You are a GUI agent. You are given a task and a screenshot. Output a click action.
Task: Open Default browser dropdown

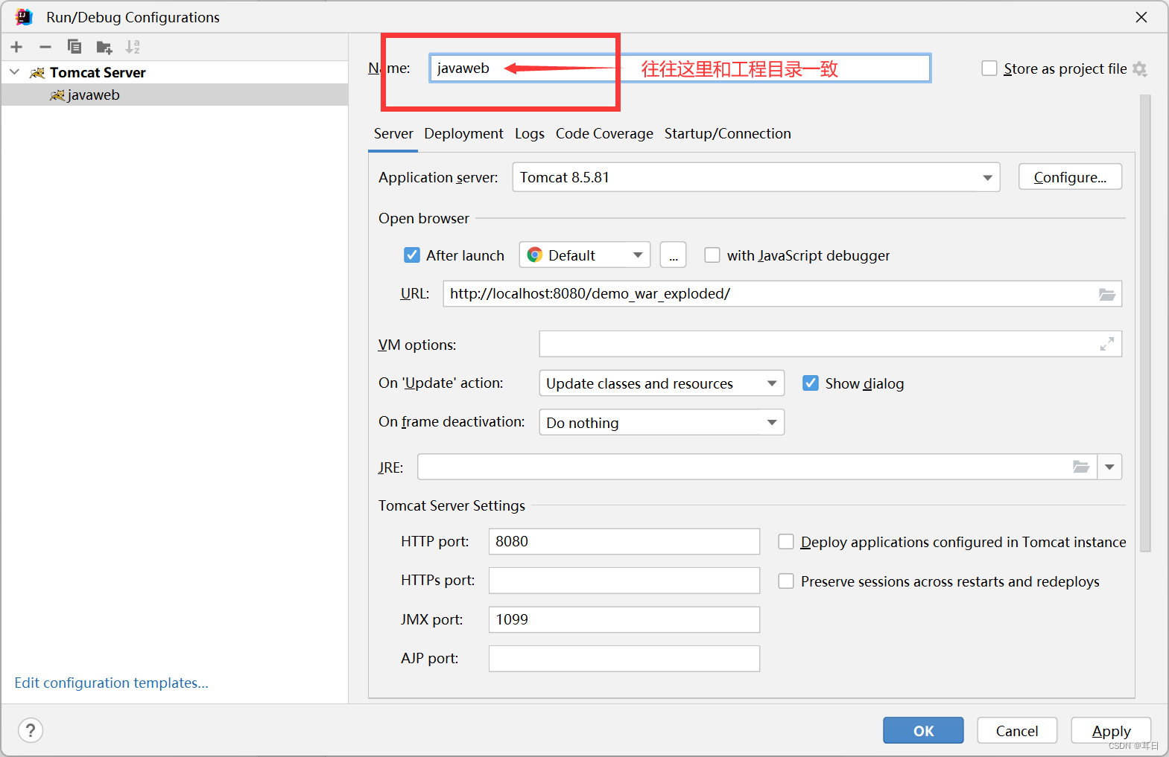pos(585,255)
